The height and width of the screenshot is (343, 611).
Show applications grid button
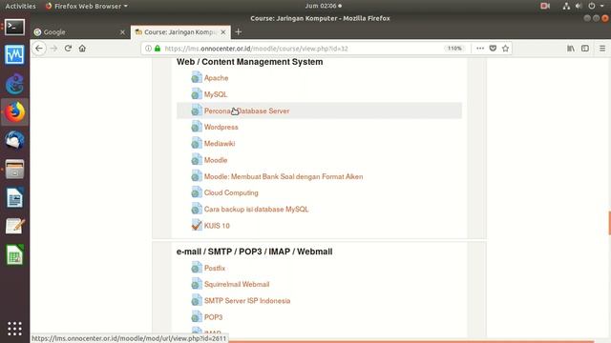pyautogui.click(x=15, y=329)
